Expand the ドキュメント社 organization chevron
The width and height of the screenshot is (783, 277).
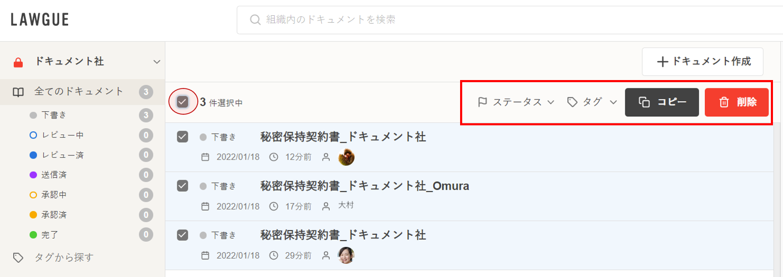(157, 62)
